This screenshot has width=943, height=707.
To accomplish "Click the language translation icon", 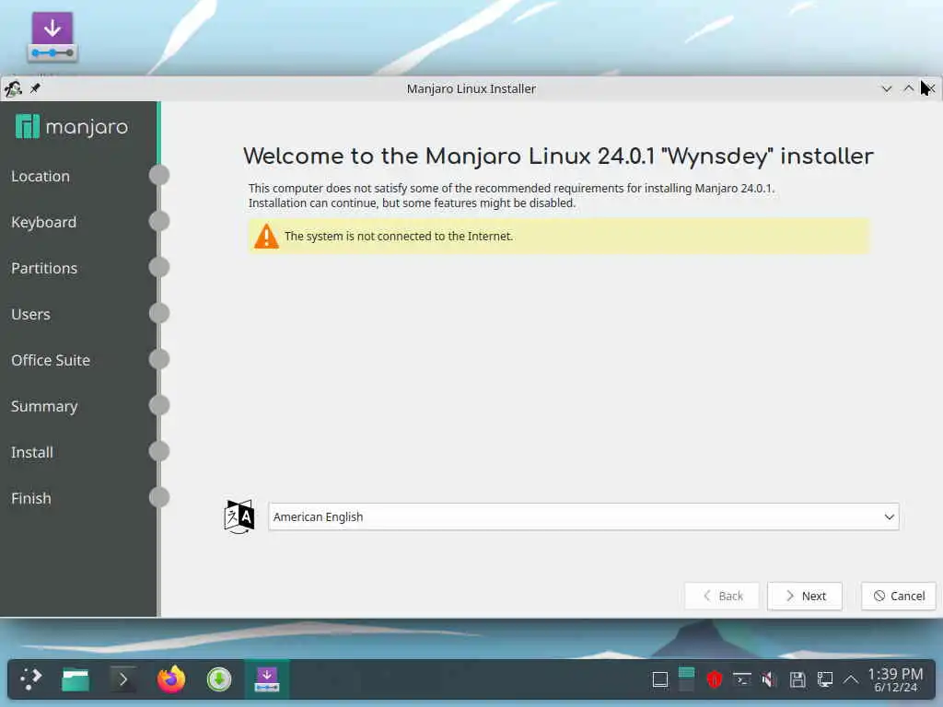I will [239, 516].
